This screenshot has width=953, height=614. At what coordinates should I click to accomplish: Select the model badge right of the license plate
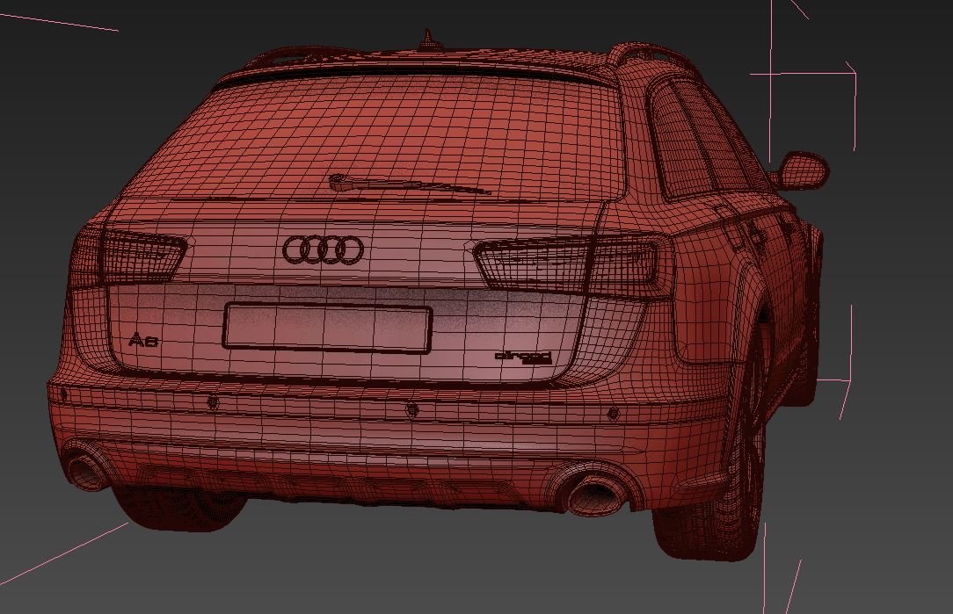[523, 358]
